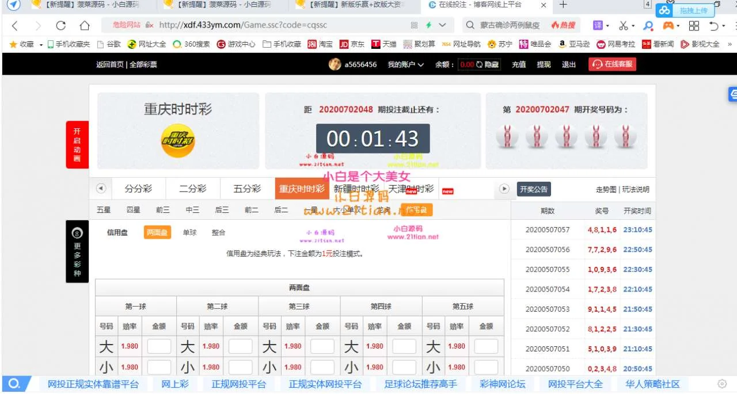Expand the 我的账户 dropdown
The image size is (737, 394).
[x=405, y=64]
